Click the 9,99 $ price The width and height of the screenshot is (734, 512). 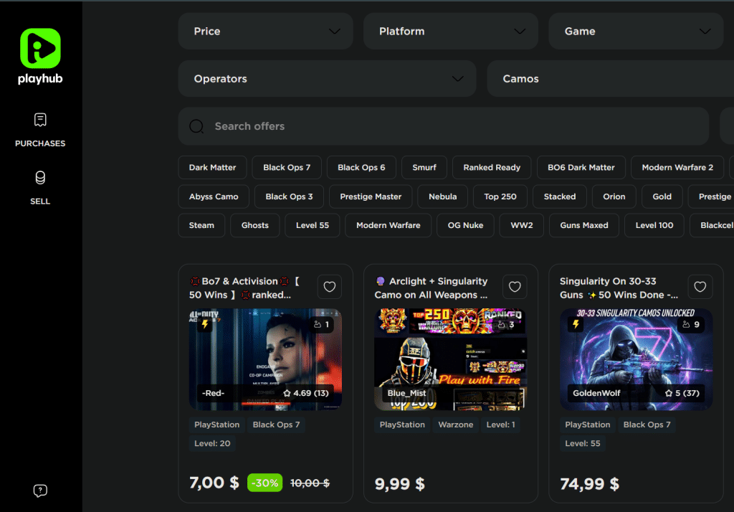400,484
